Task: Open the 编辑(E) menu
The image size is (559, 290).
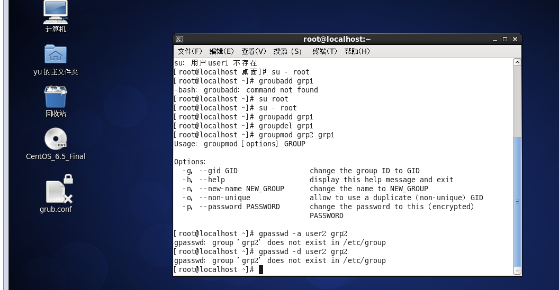Action: click(x=221, y=51)
